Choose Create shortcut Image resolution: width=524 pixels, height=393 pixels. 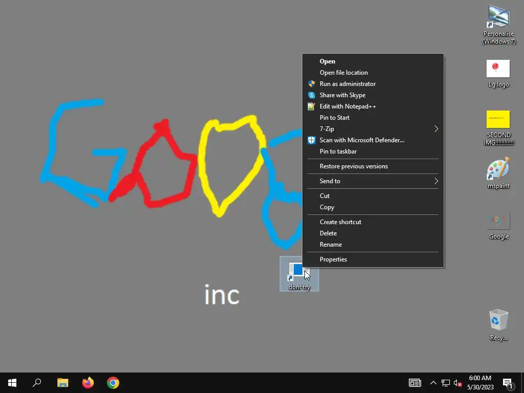click(x=373, y=222)
